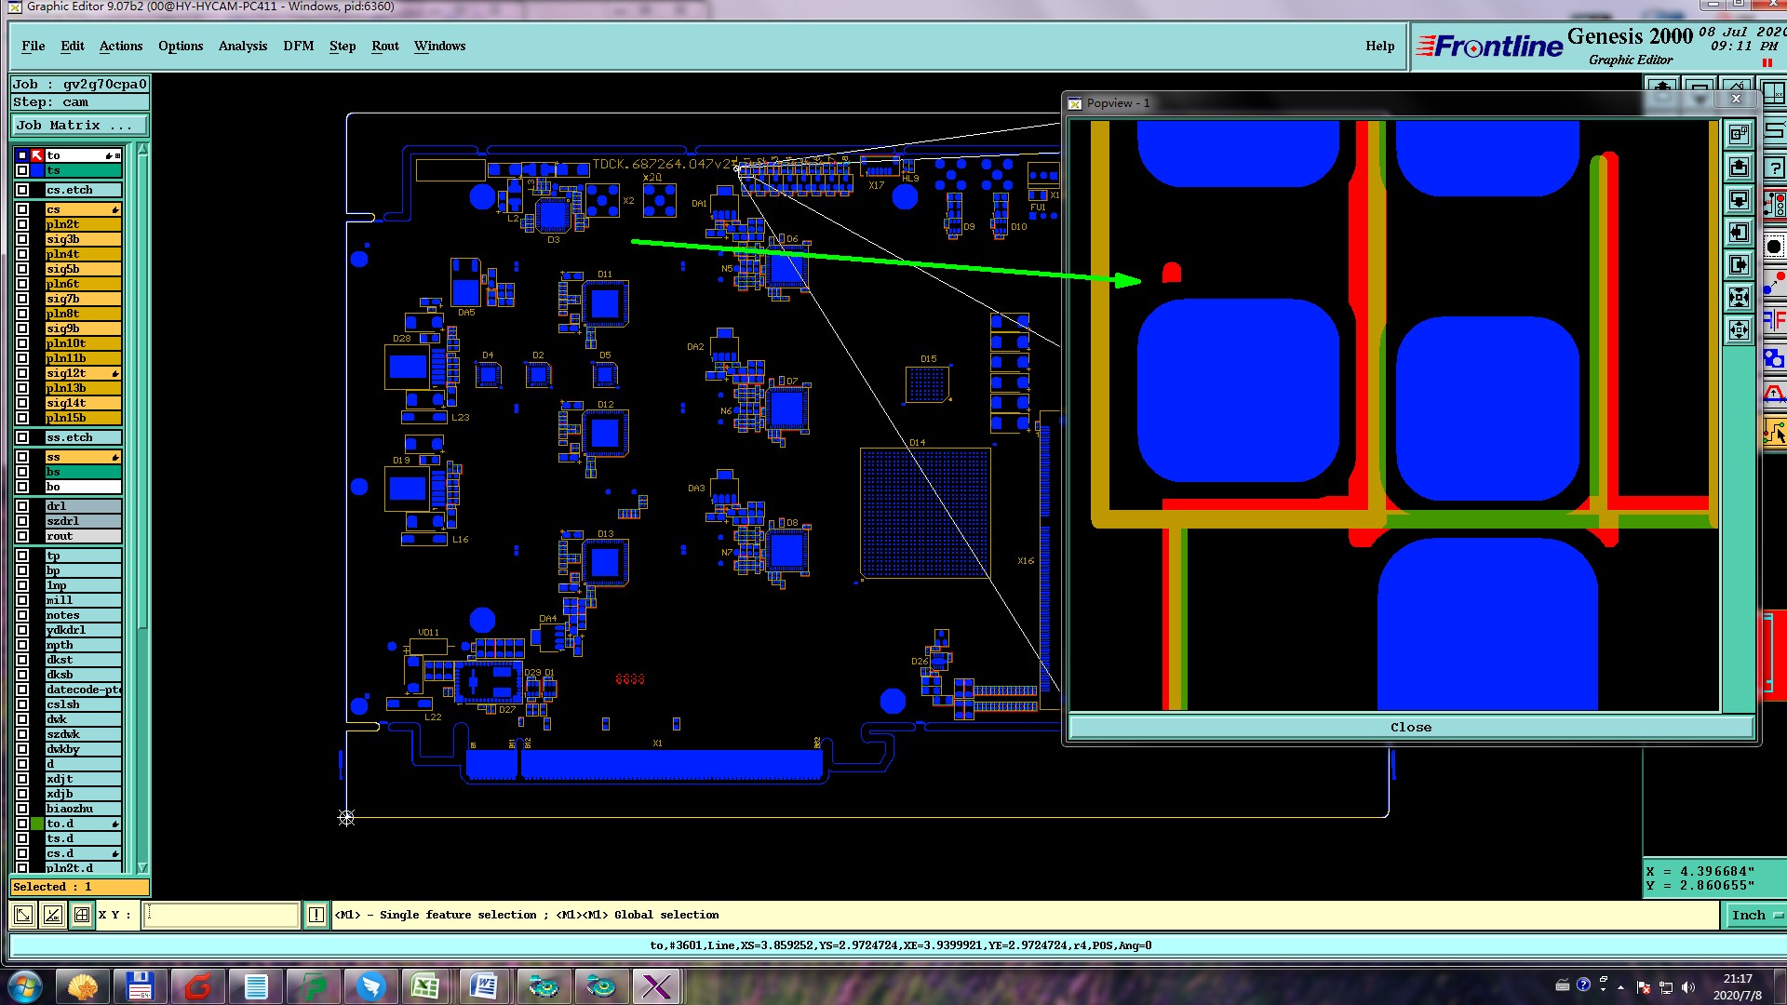This screenshot has width=1787, height=1005.
Task: Open the Analysis menu
Action: point(242,46)
